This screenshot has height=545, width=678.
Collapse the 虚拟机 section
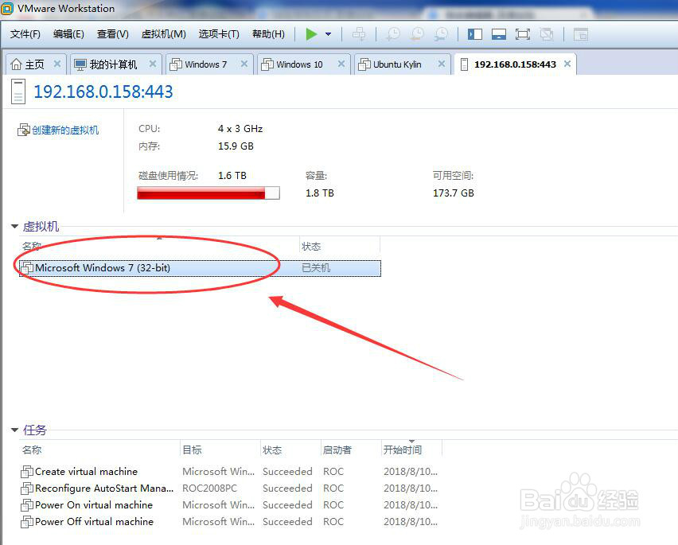(x=14, y=227)
